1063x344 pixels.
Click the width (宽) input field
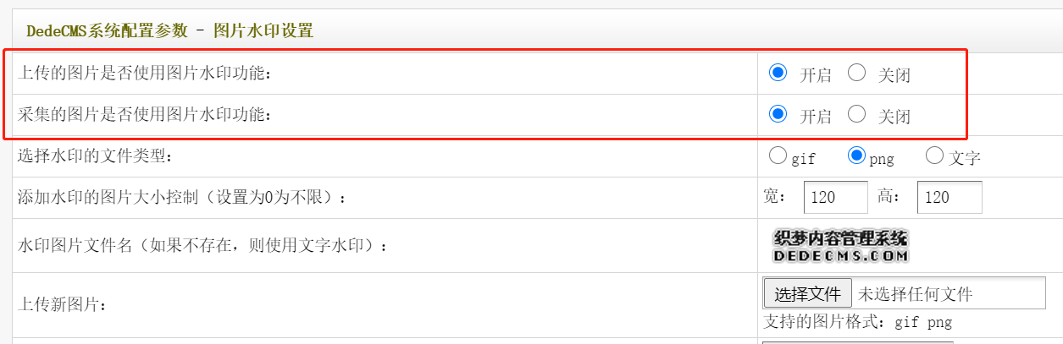(835, 197)
